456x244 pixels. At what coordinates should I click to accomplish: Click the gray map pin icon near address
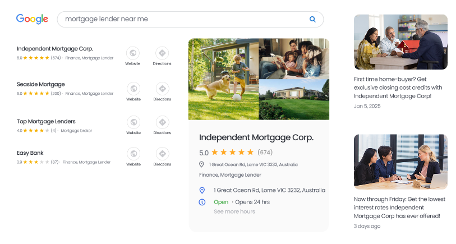click(x=201, y=164)
